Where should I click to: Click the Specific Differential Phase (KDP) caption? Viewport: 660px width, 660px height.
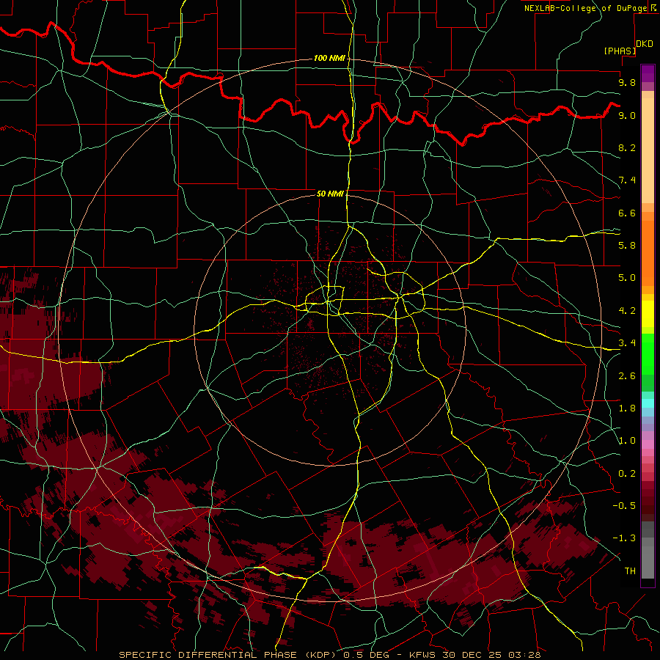coord(228,655)
